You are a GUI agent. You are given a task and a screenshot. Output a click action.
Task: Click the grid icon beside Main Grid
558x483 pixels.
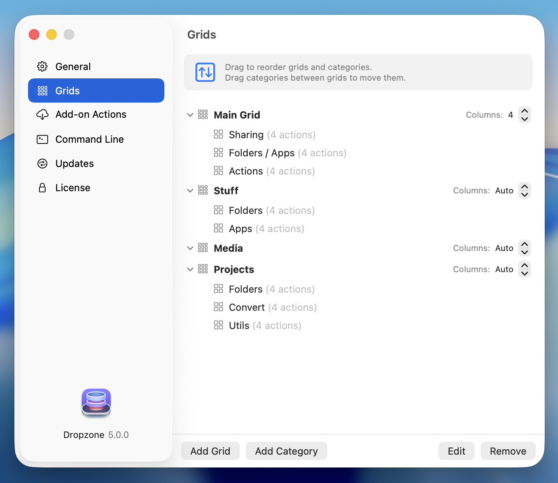(x=203, y=115)
